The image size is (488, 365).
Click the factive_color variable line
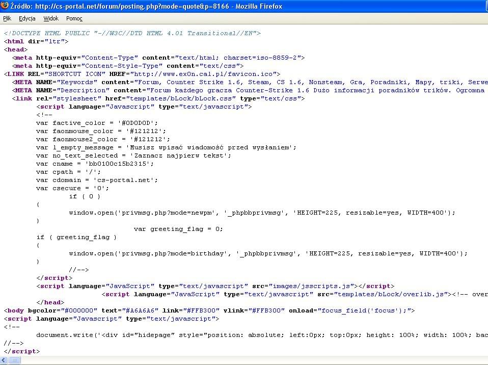[97, 123]
